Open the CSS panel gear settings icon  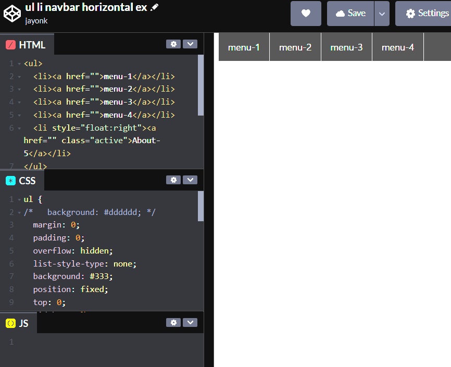coord(173,180)
